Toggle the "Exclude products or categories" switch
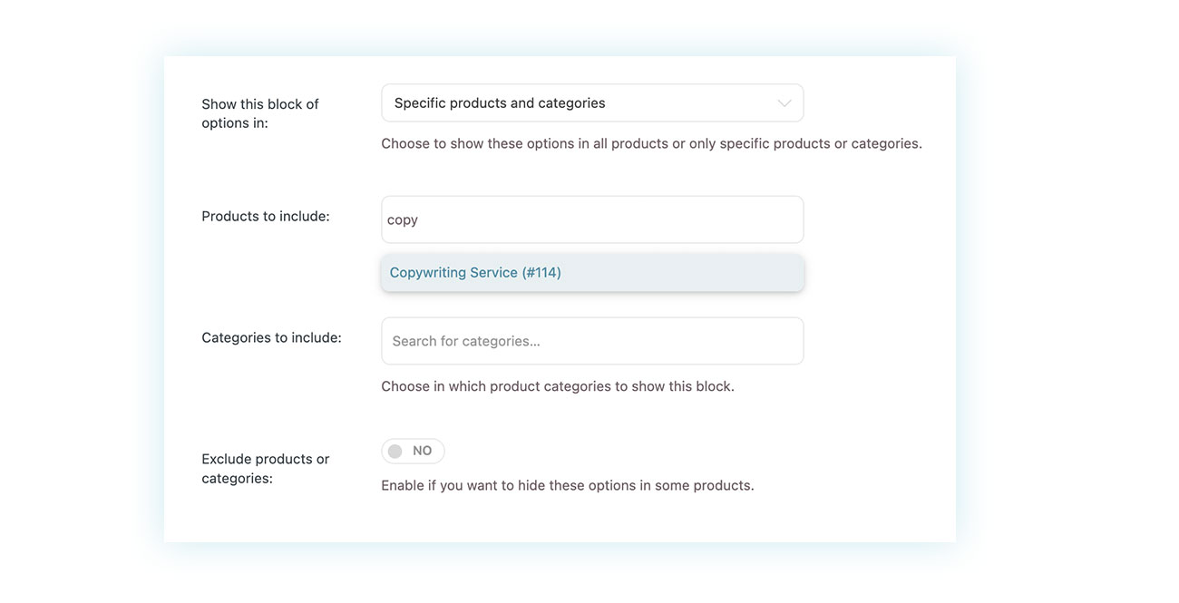 coord(413,451)
